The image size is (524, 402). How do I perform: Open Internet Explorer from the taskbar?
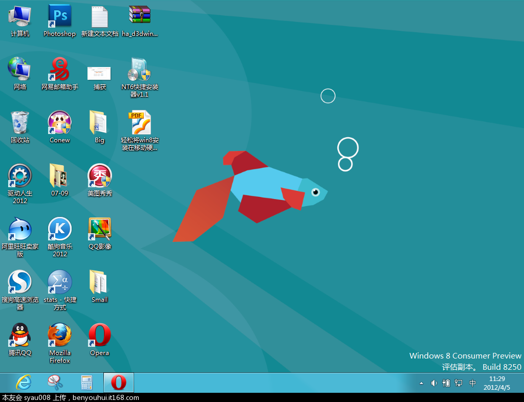click(x=23, y=382)
